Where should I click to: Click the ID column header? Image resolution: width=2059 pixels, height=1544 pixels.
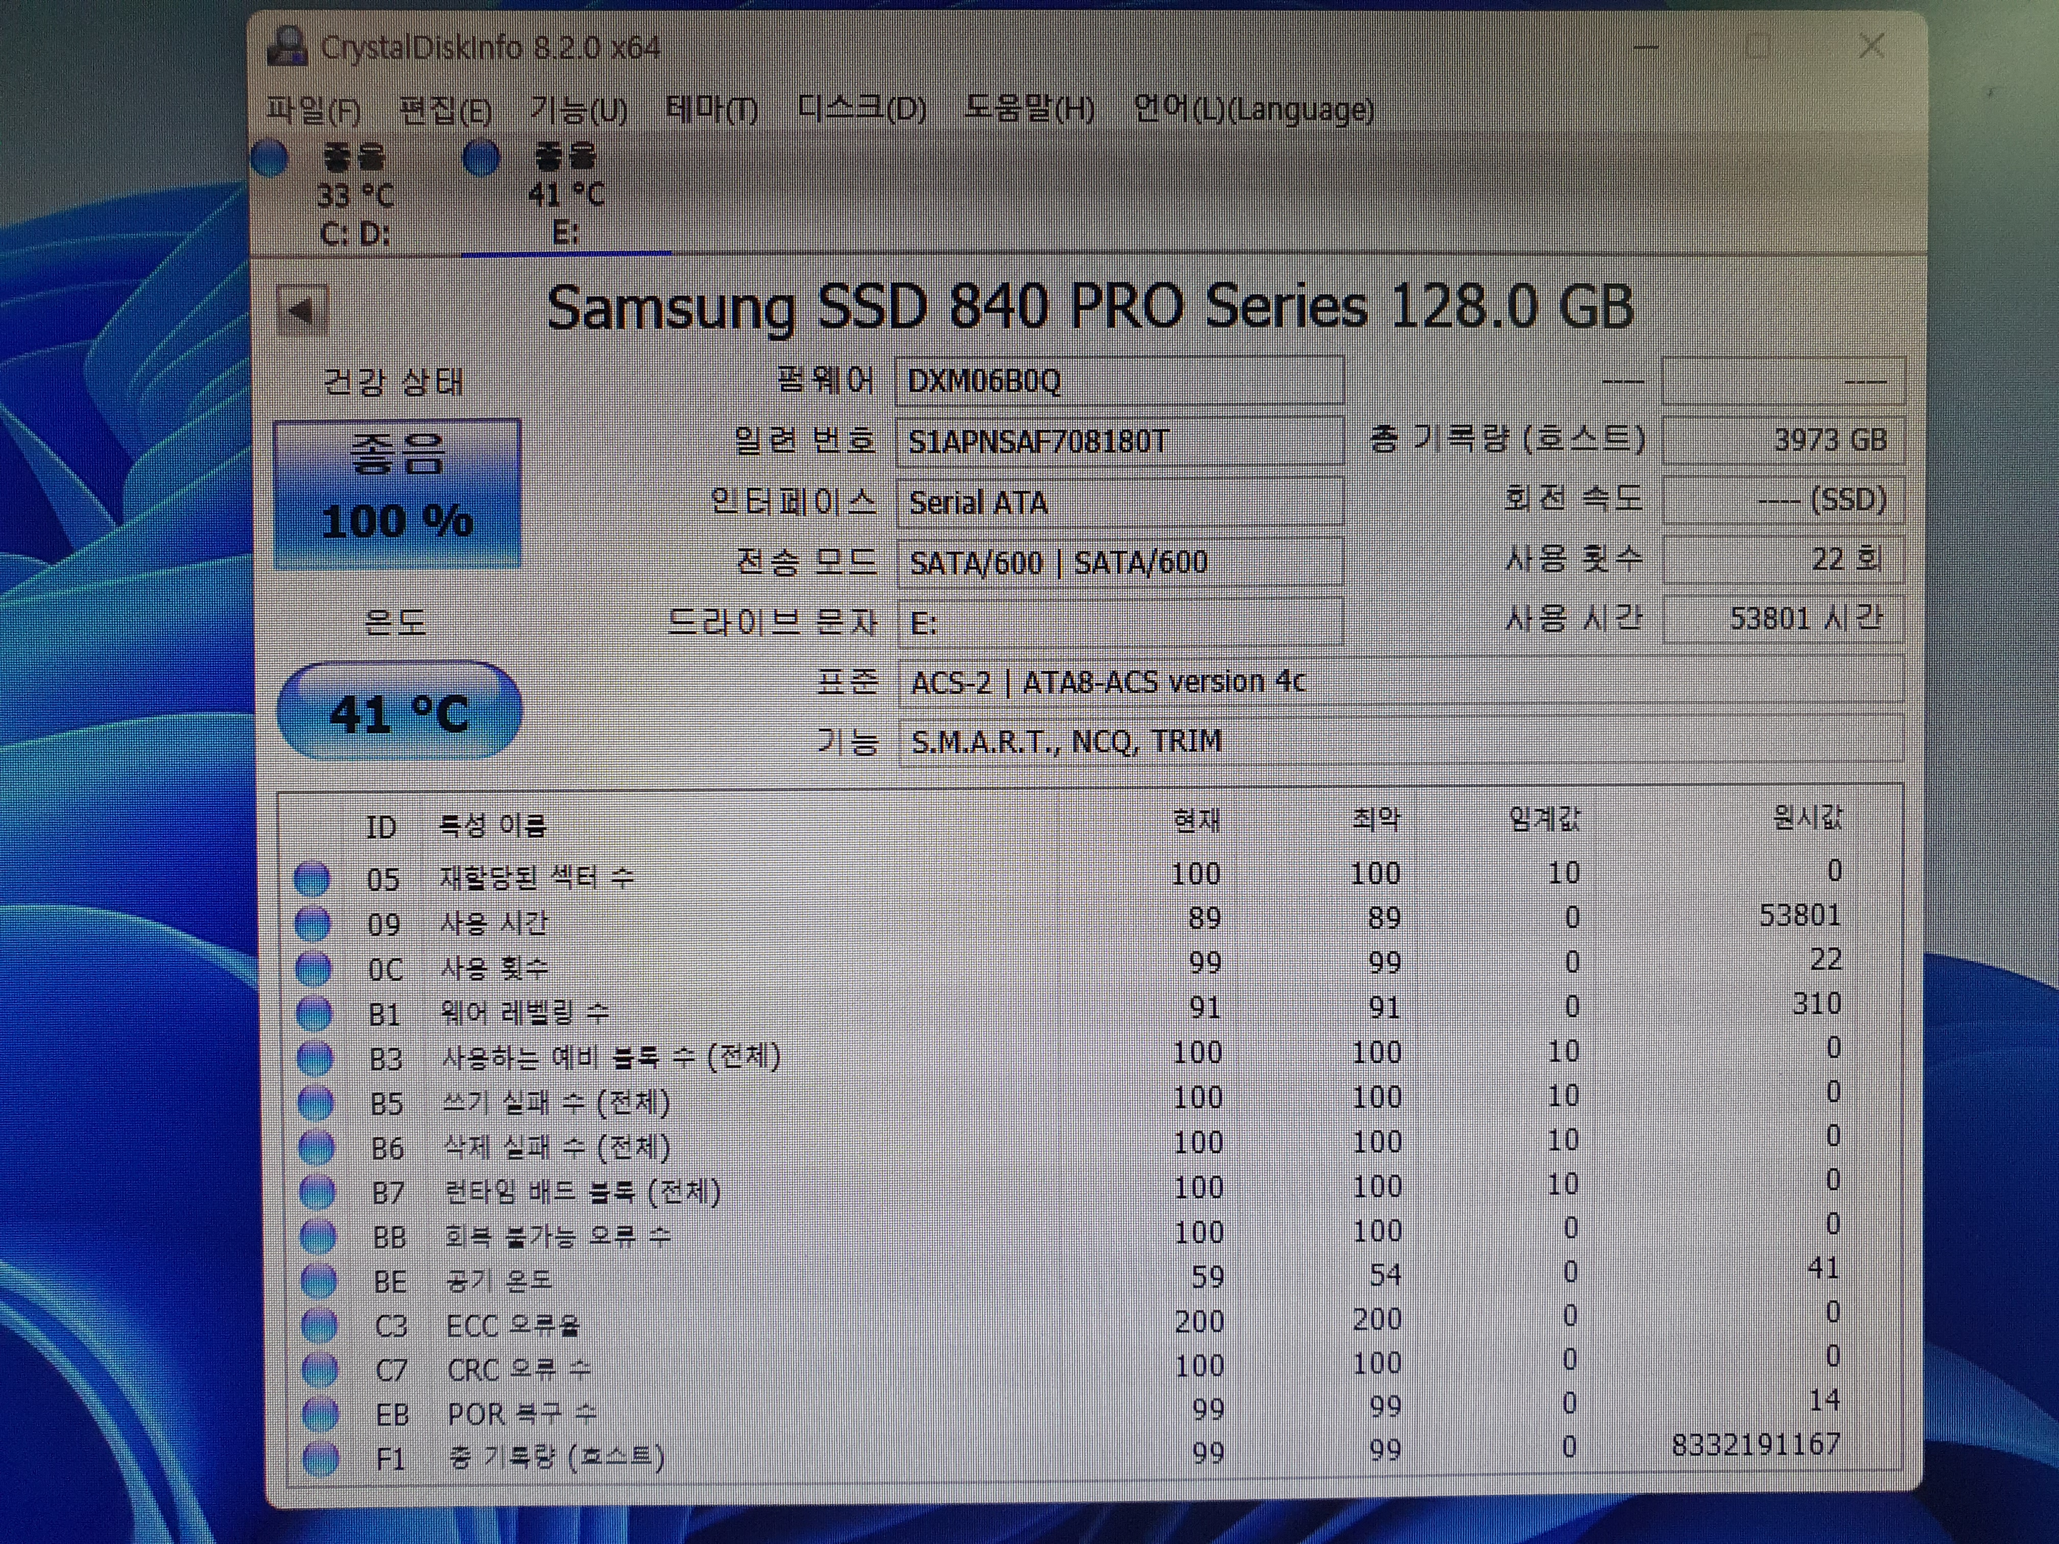pos(381,827)
